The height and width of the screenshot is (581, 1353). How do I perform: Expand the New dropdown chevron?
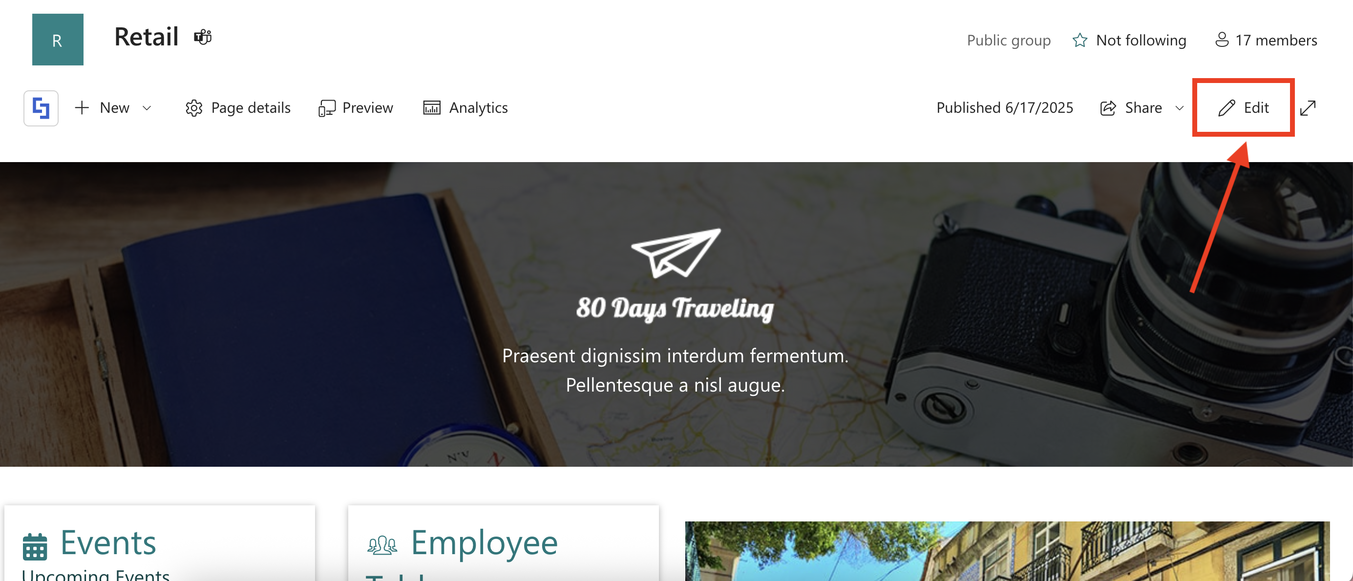pos(147,108)
